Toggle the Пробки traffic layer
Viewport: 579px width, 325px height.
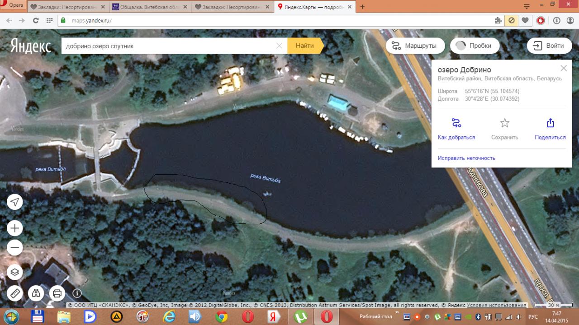(x=475, y=46)
